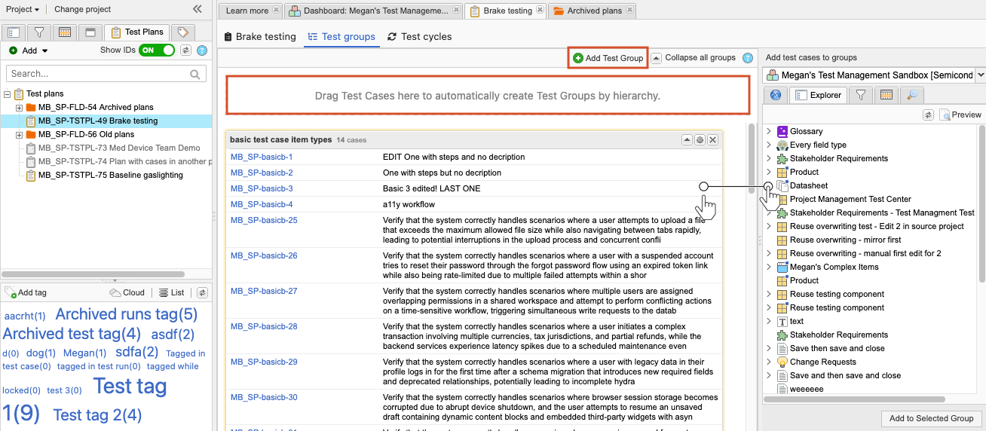Close the Learn more tab
Image resolution: width=986 pixels, height=431 pixels.
(x=276, y=11)
